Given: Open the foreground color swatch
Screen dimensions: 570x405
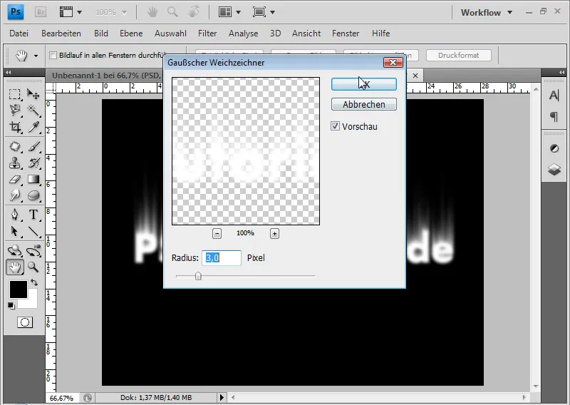Looking at the screenshot, I should click(x=19, y=289).
